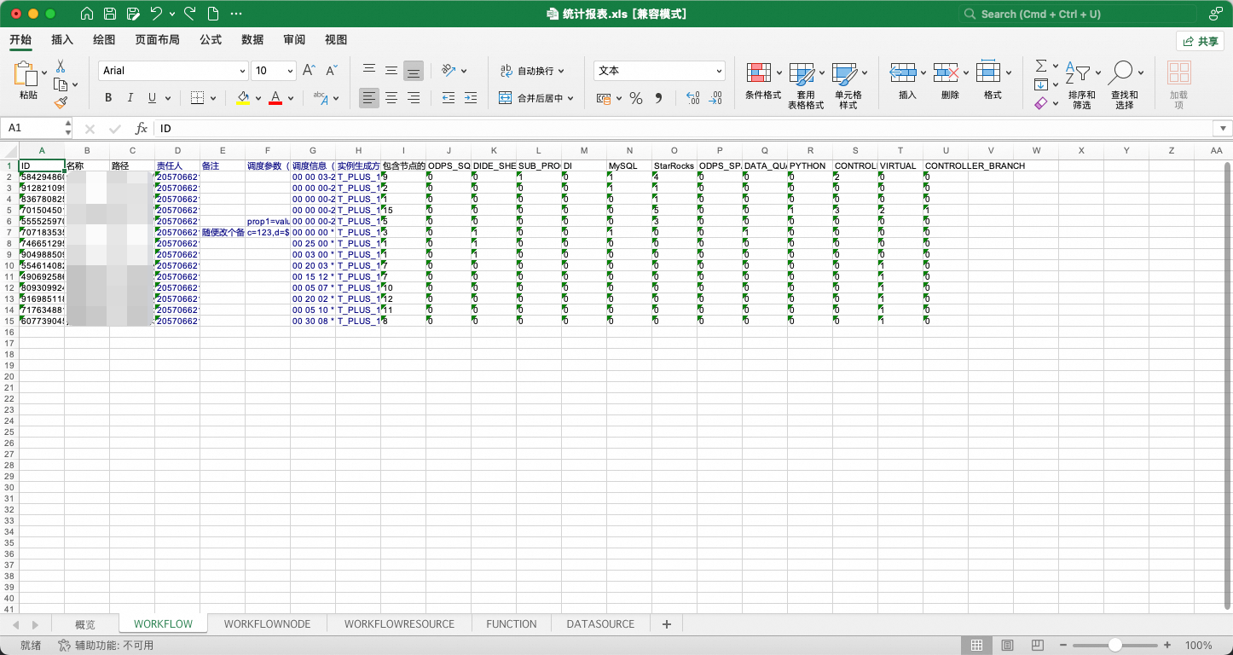Toggle middle vertical alignment

tap(391, 71)
